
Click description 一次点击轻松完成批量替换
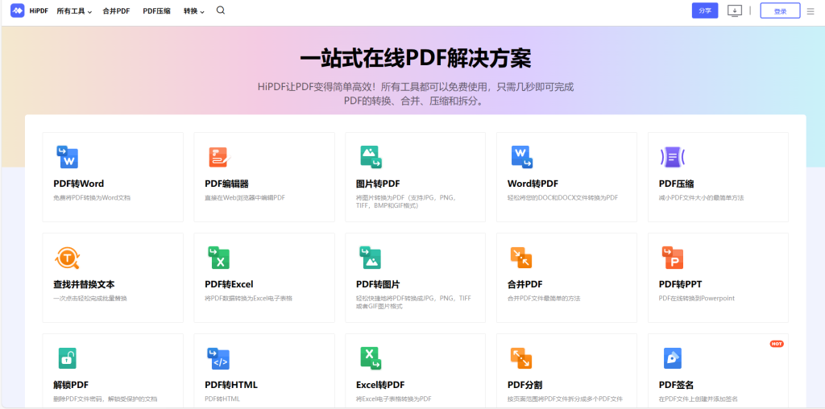(90, 299)
